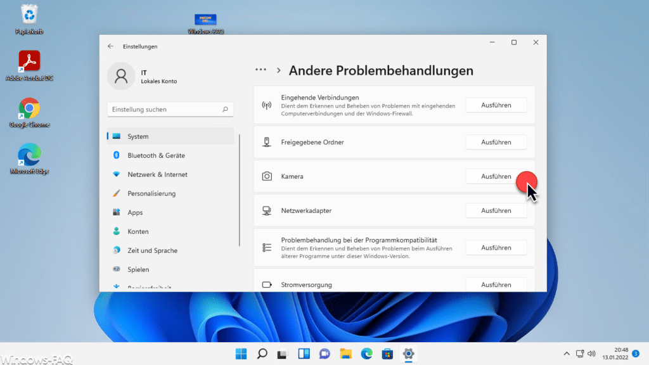
Task: Run the Freigegebene Ordner troubleshooter
Action: [x=496, y=142]
